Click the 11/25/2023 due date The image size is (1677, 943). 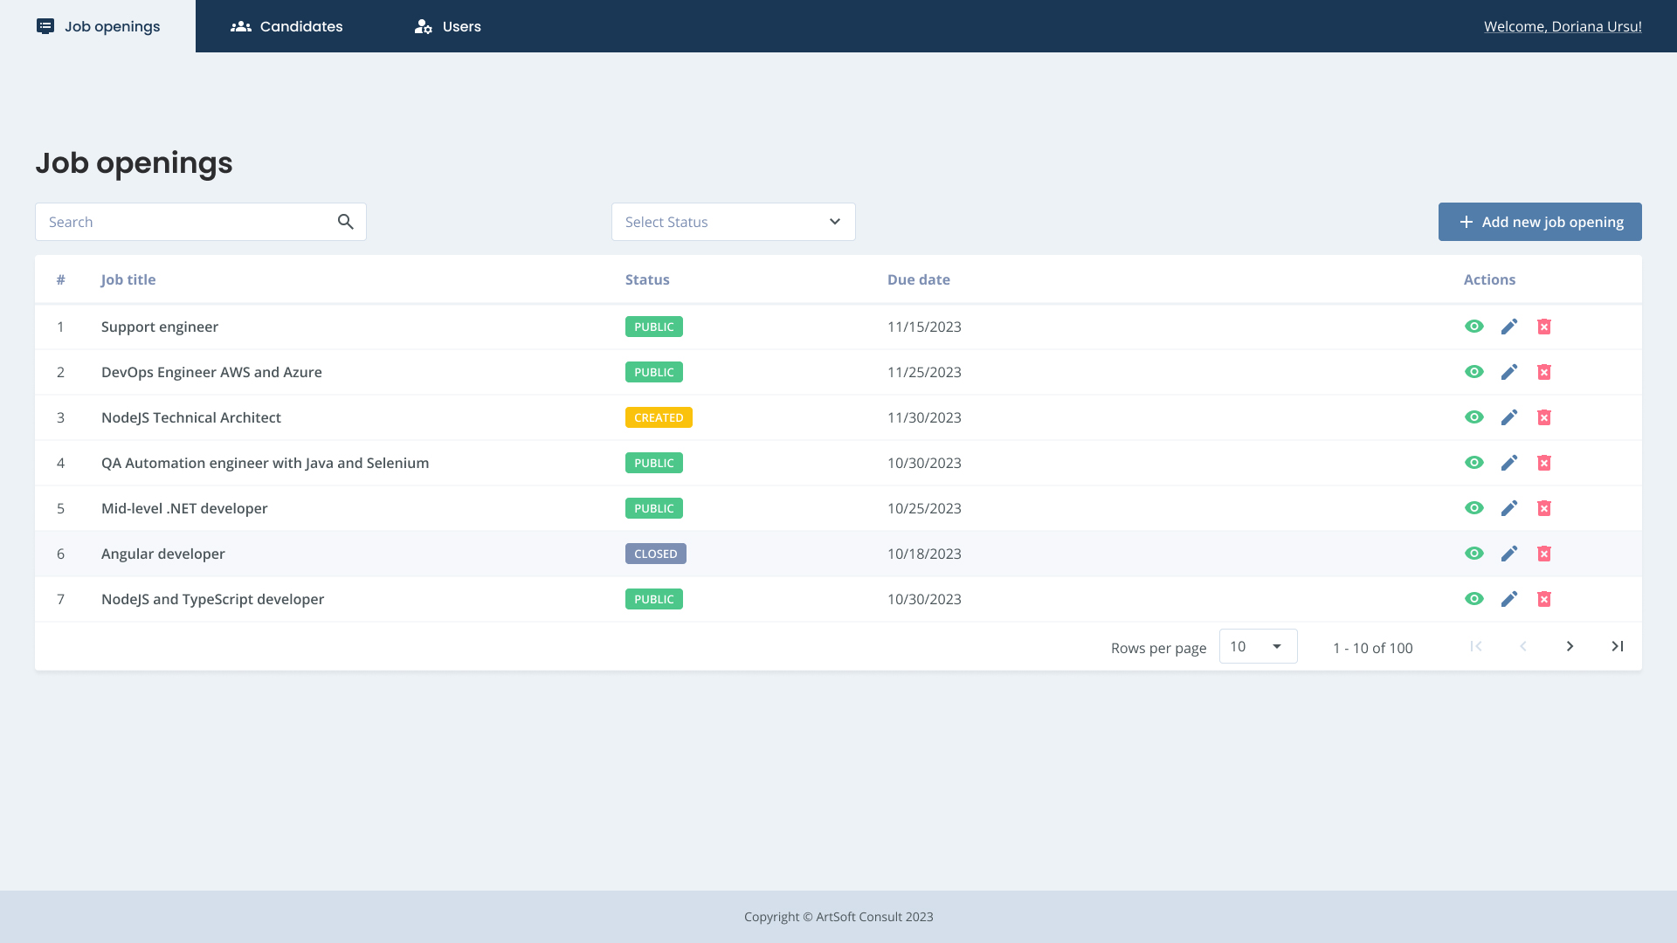[924, 372]
